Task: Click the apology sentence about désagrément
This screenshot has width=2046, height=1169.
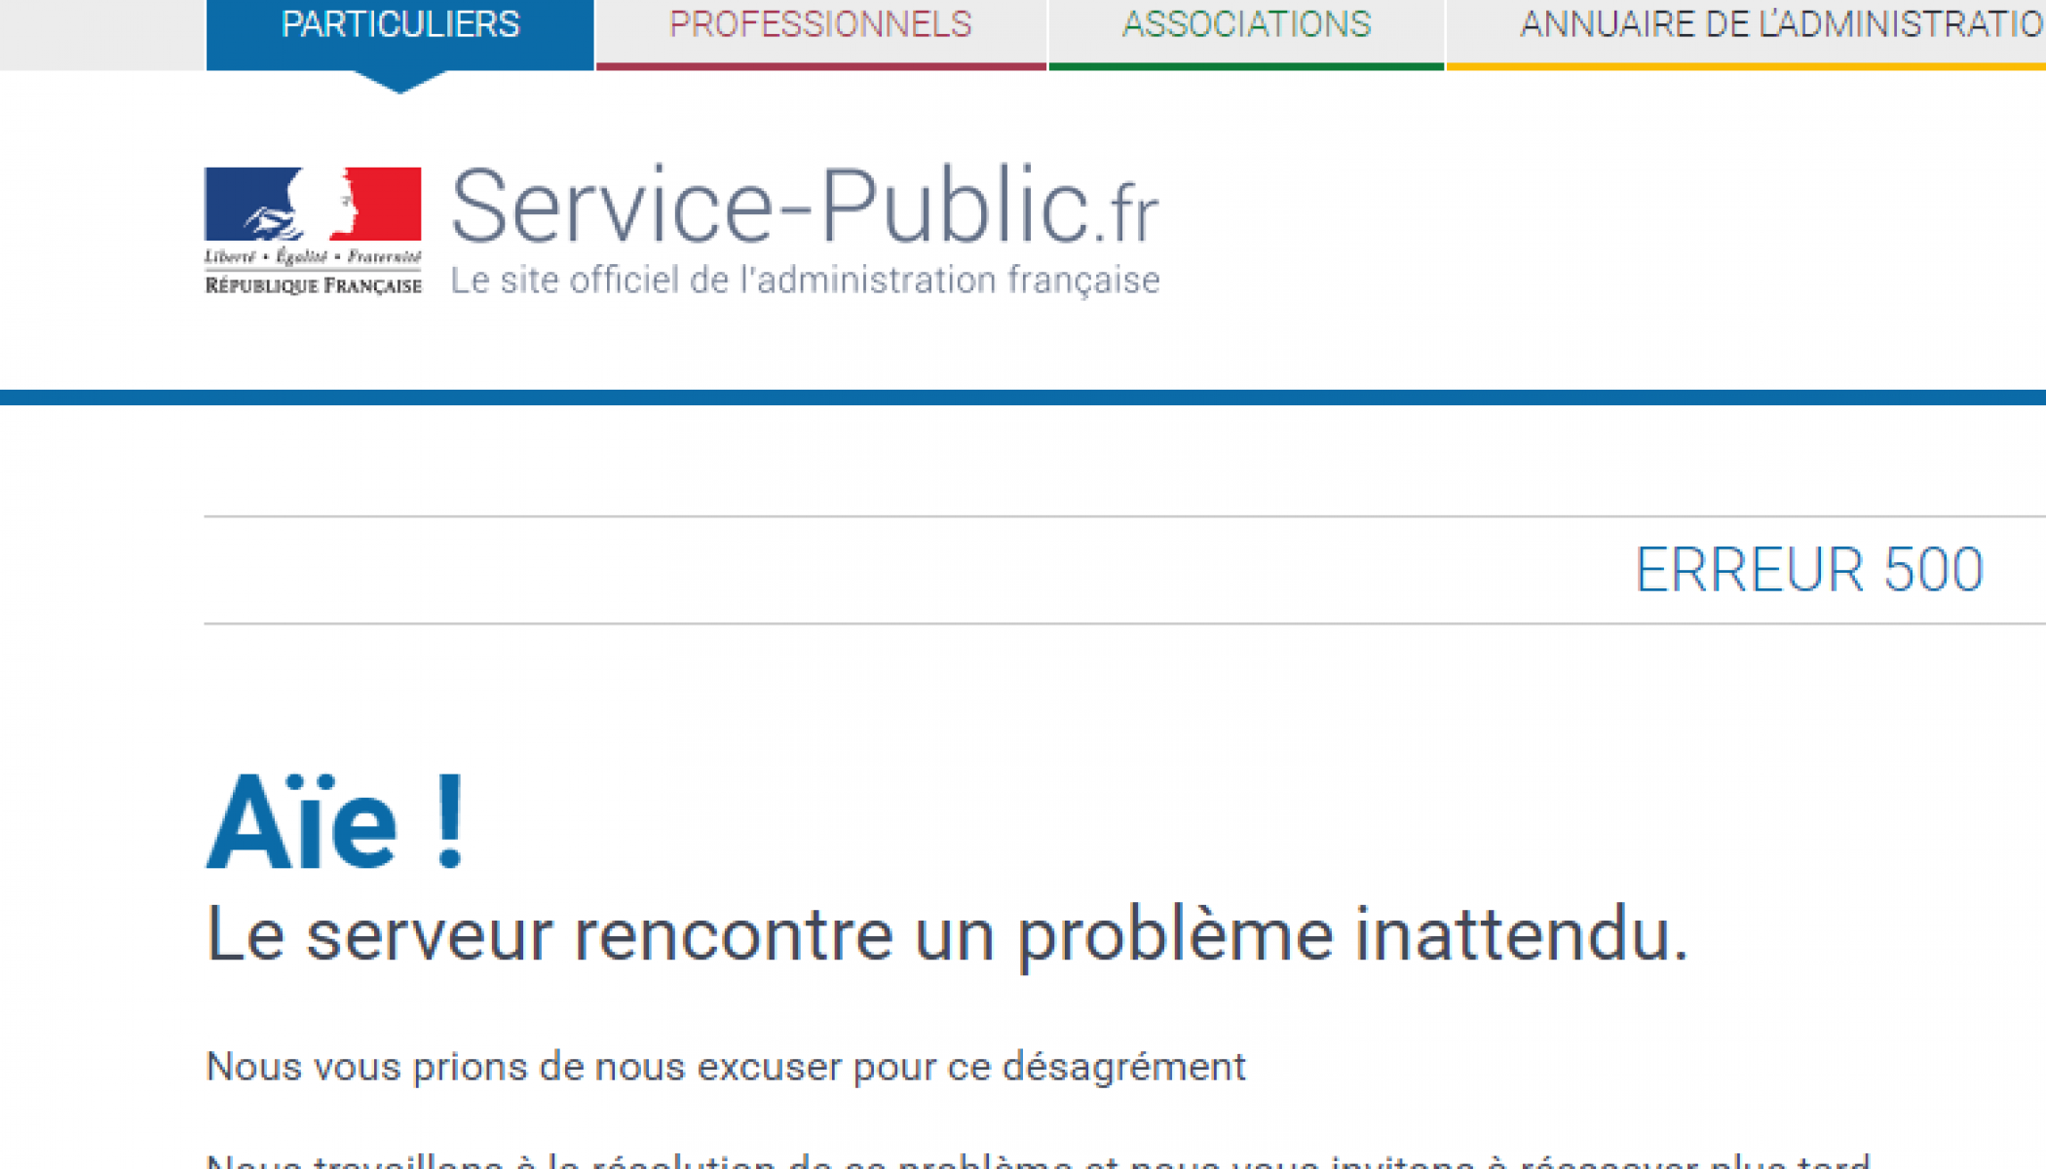Action: [726, 1067]
